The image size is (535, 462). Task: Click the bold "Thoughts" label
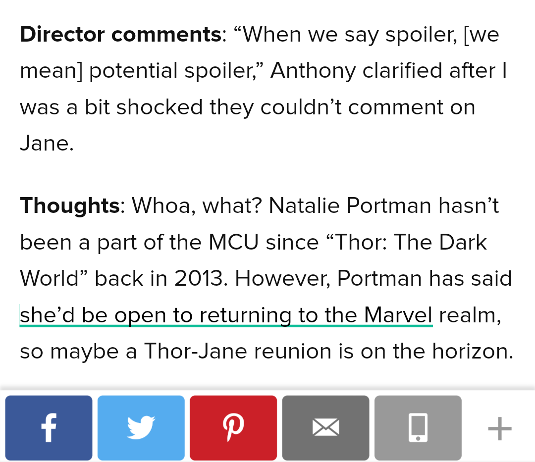69,205
